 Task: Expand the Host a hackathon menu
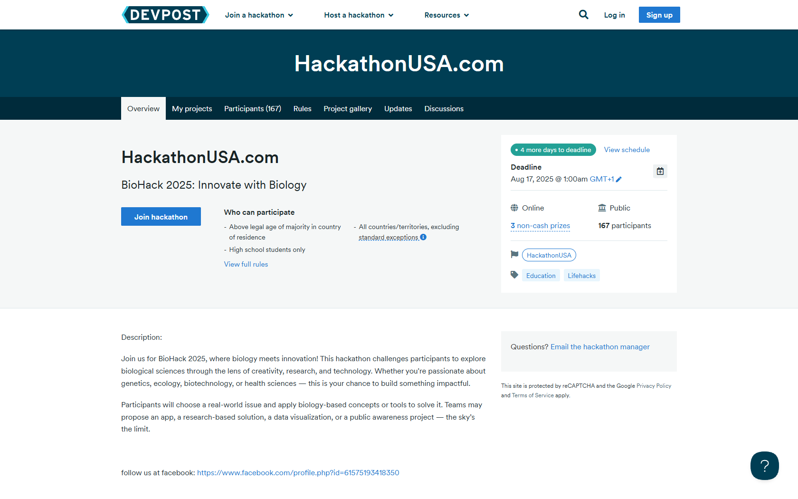coord(359,15)
